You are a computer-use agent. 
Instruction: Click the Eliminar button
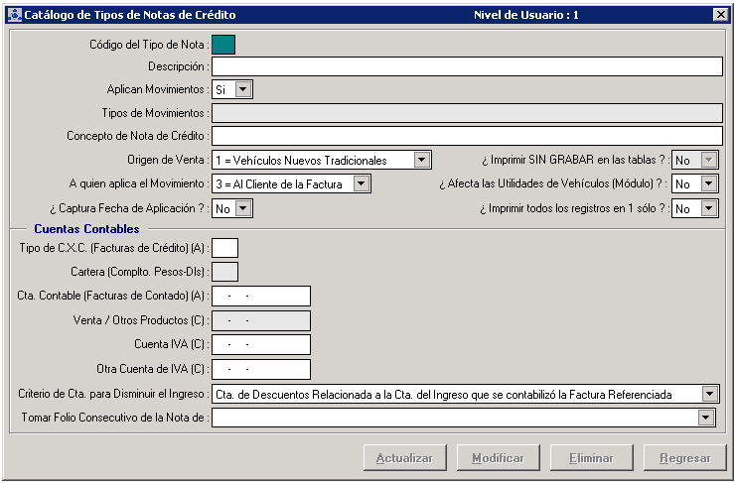[x=591, y=458]
